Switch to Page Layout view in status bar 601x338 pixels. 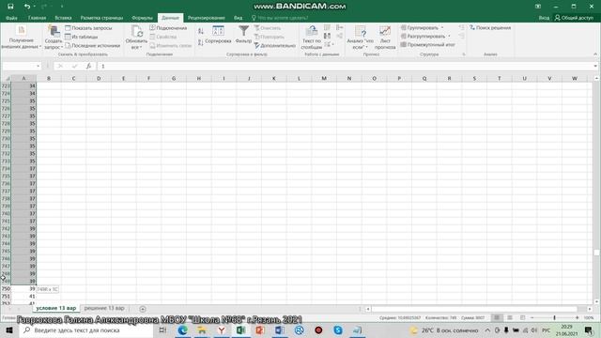pos(509,317)
